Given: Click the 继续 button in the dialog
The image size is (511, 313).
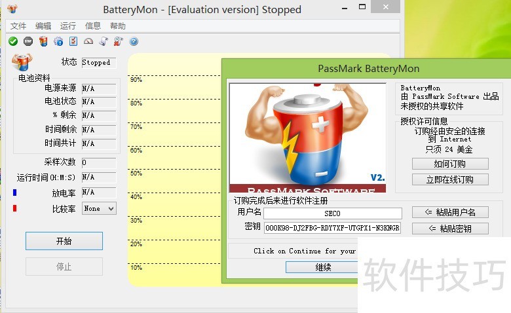Looking at the screenshot, I should pos(322,267).
